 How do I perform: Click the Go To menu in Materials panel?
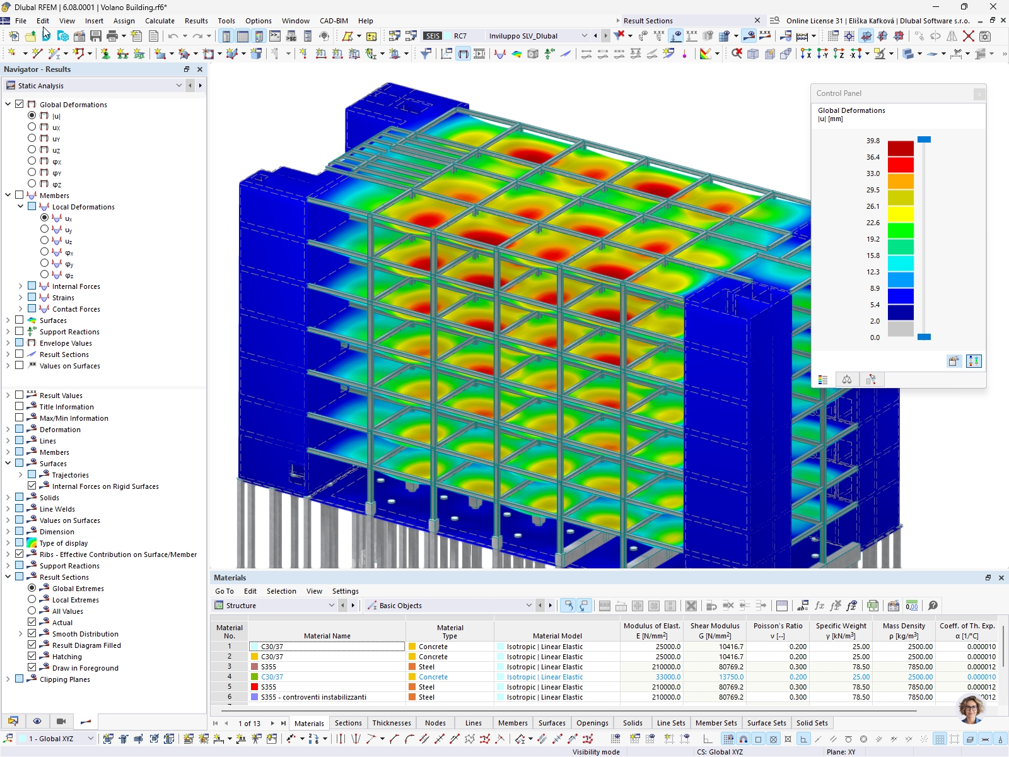tap(224, 591)
